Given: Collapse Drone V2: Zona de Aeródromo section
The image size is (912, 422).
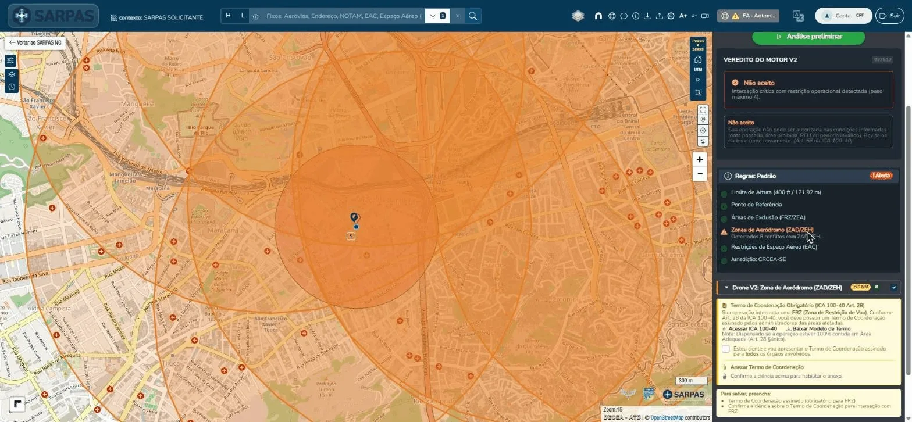Looking at the screenshot, I should tap(726, 288).
